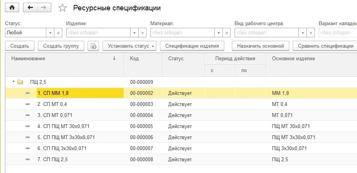Select item icon of 6. СП ПЩ 3х30х0,071
The height and width of the screenshot is (173, 357).
(x=28, y=149)
